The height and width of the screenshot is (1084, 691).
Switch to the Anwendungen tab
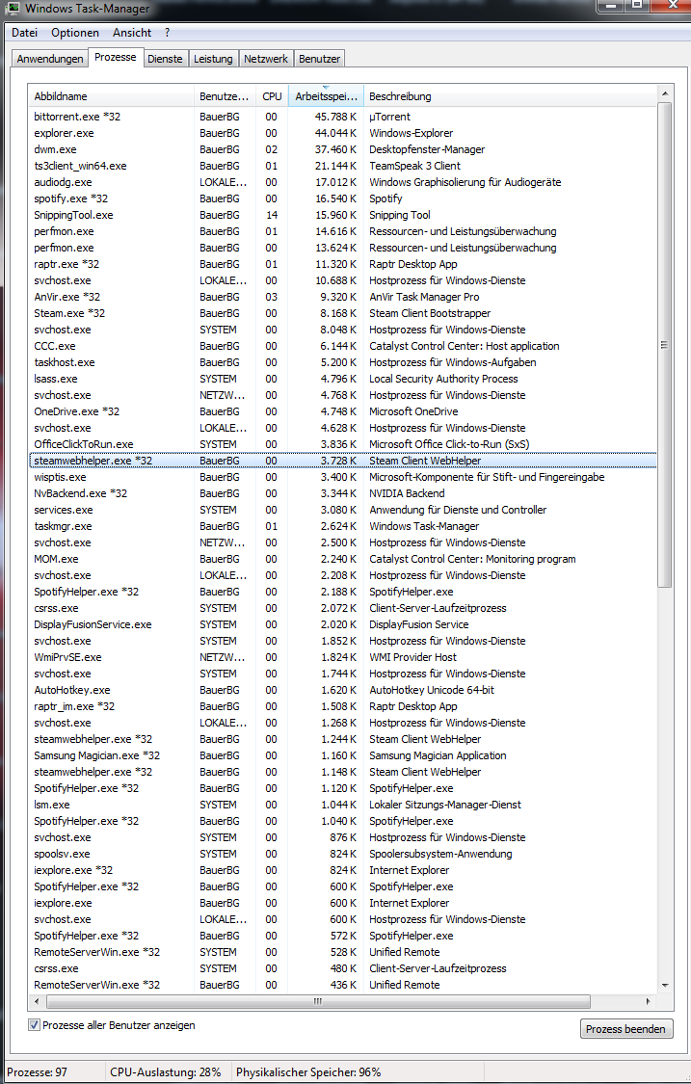click(x=50, y=59)
